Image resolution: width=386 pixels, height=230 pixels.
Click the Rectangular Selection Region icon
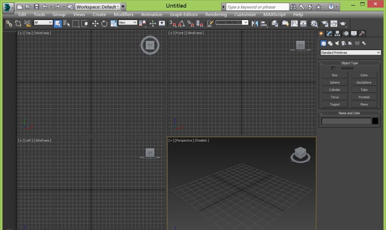pyautogui.click(x=76, y=24)
